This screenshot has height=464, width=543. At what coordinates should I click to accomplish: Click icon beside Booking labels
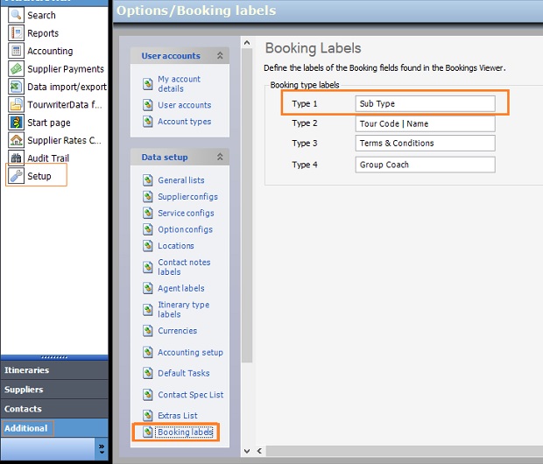(148, 432)
